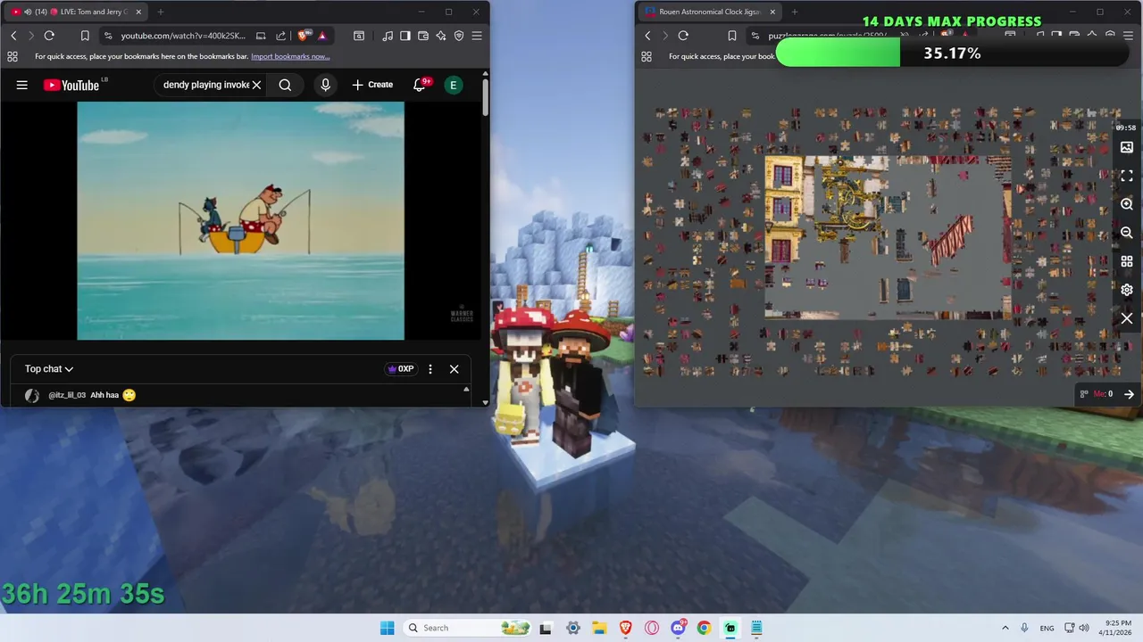The width and height of the screenshot is (1143, 642).
Task: Show hidden system tray icons
Action: click(1005, 628)
